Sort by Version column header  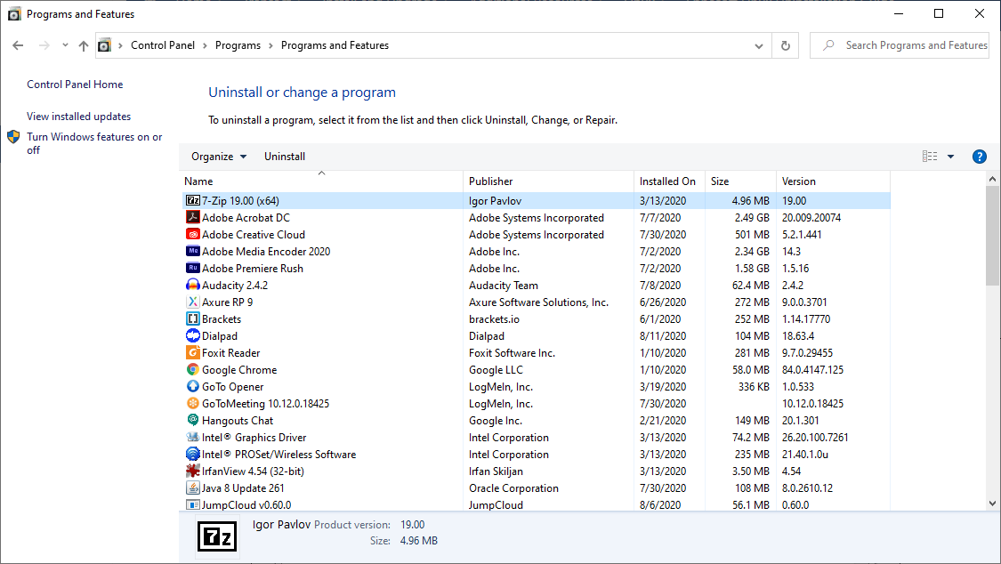[833, 181]
